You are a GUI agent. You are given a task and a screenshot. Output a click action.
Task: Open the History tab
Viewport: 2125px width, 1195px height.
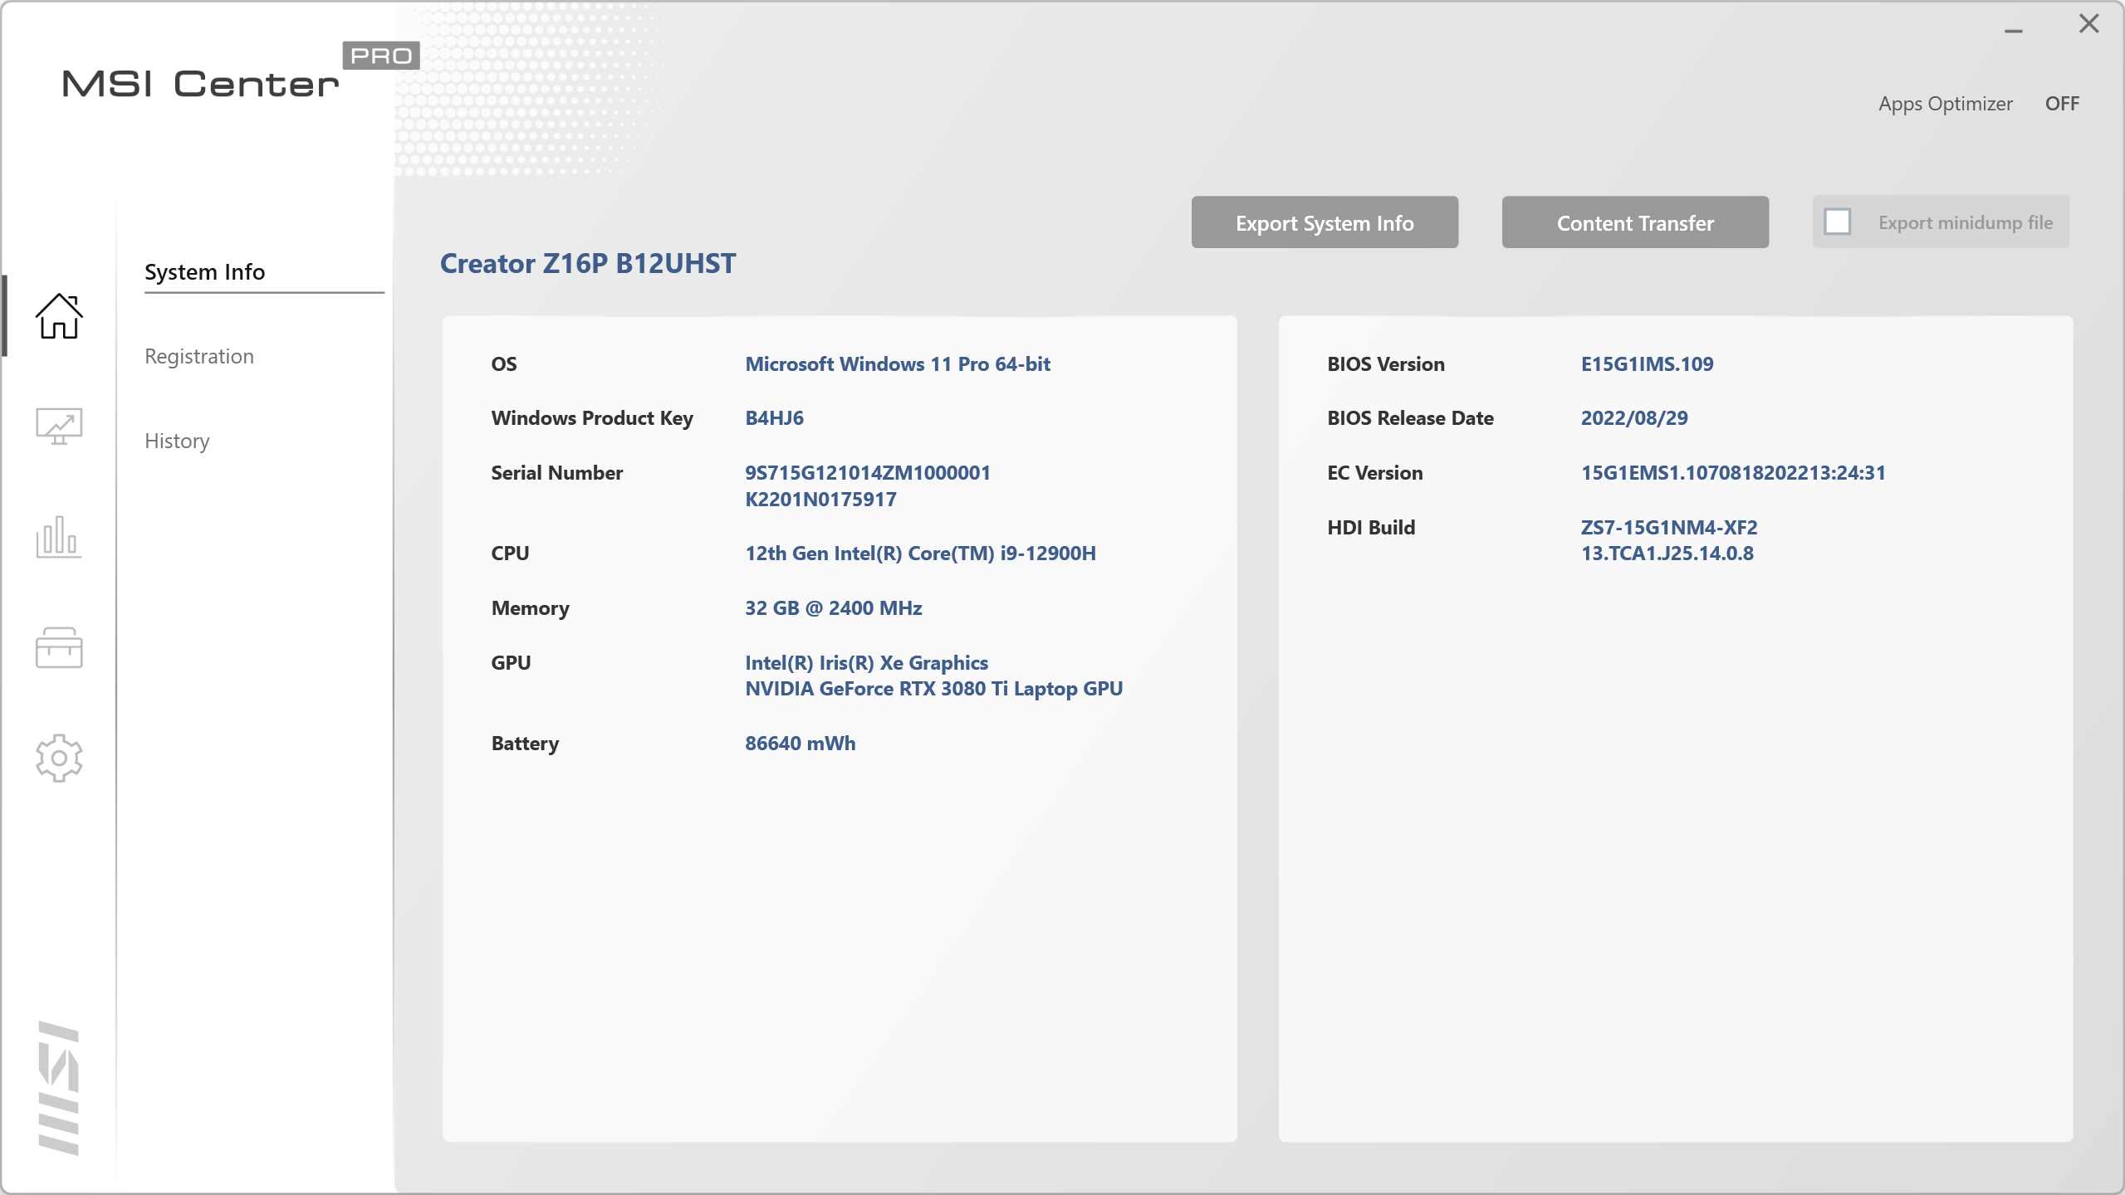[x=177, y=441]
